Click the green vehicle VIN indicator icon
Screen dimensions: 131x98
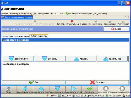[67, 14]
